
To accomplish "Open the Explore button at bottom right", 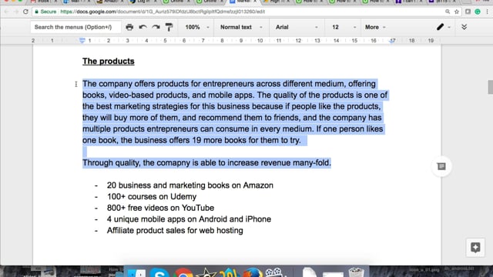I will tap(475, 248).
